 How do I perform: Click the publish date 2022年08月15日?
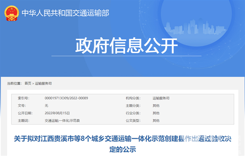57,113
